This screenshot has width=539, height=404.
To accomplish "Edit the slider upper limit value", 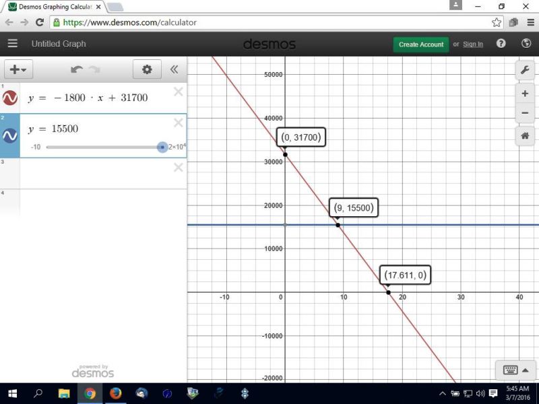I will click(x=177, y=147).
